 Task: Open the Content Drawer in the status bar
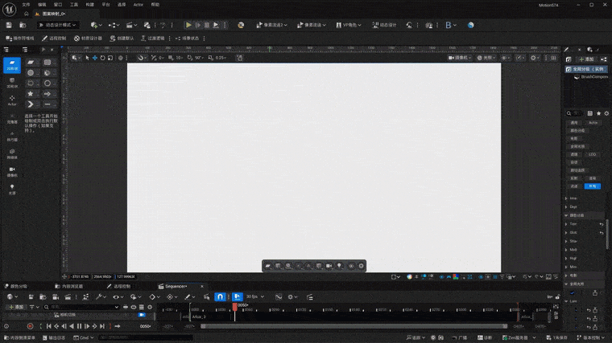click(x=19, y=337)
